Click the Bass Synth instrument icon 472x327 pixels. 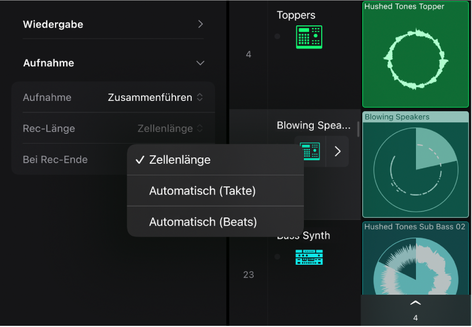309,257
